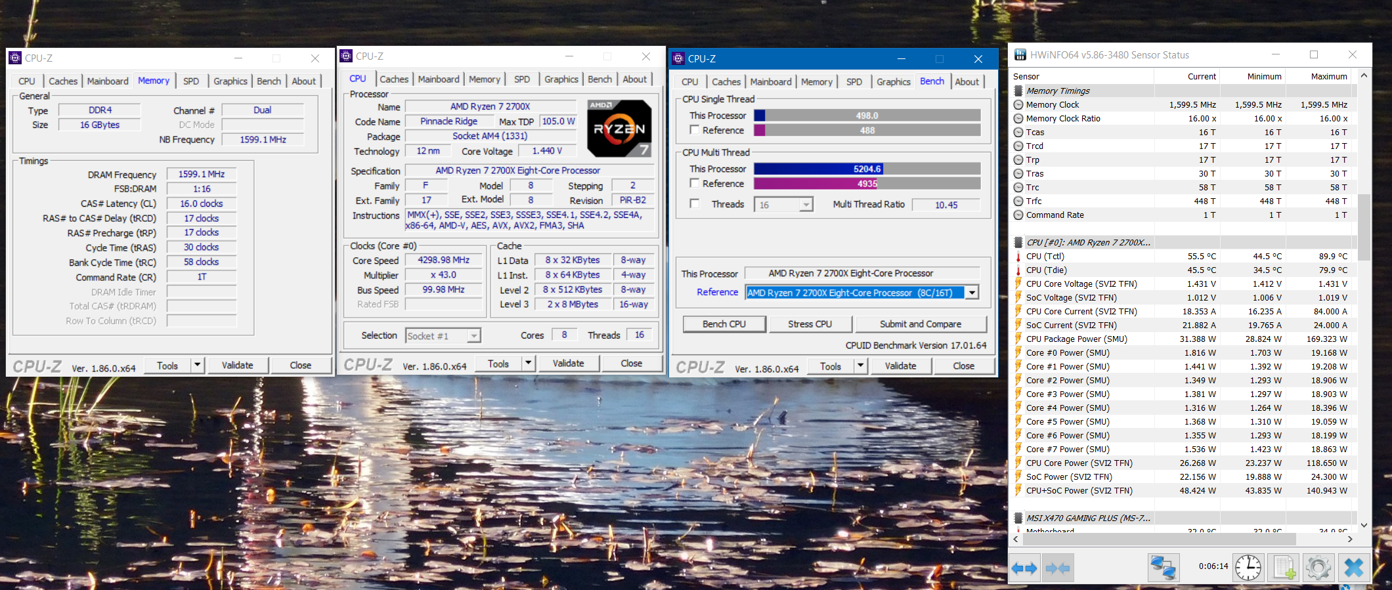
Task: Open the Threads count dropdown showing 16
Action: 806,205
